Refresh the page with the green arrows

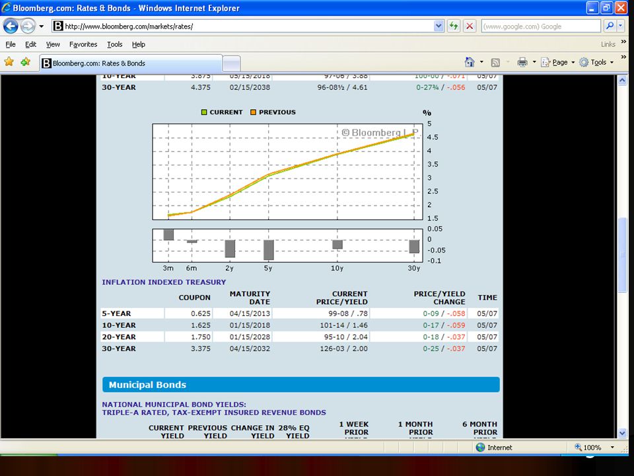(x=454, y=26)
